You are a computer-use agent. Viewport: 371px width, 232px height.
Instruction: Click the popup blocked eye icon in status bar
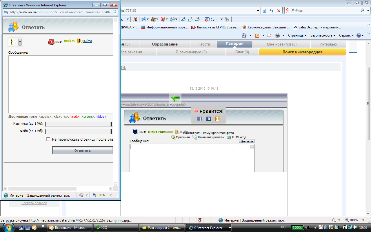pos(199,220)
